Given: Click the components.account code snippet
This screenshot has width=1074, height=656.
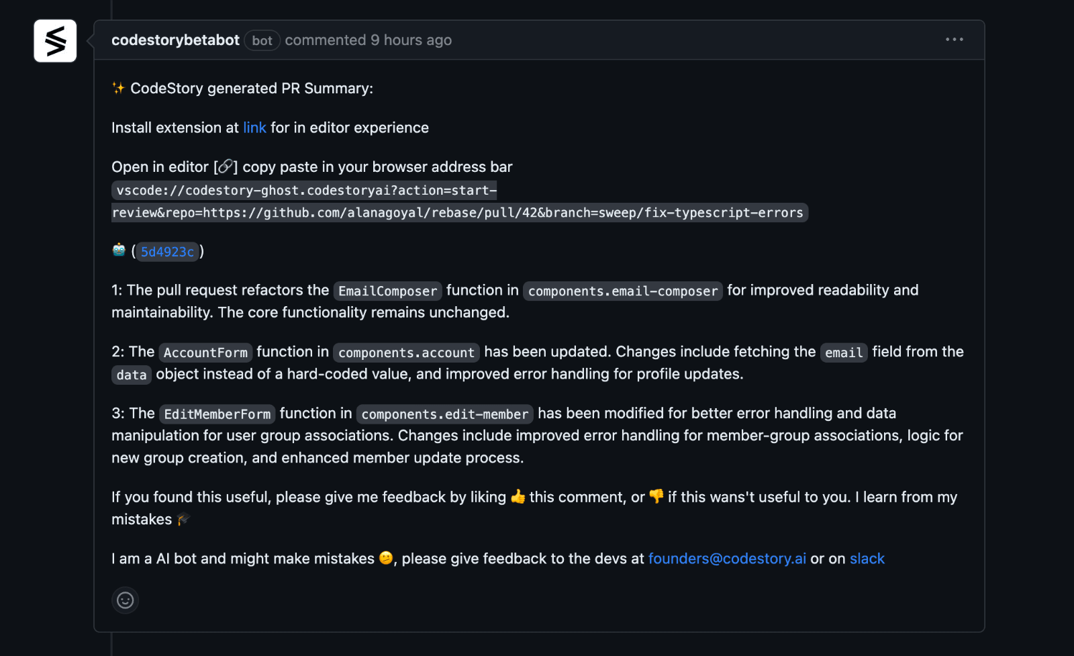Looking at the screenshot, I should [x=406, y=353].
